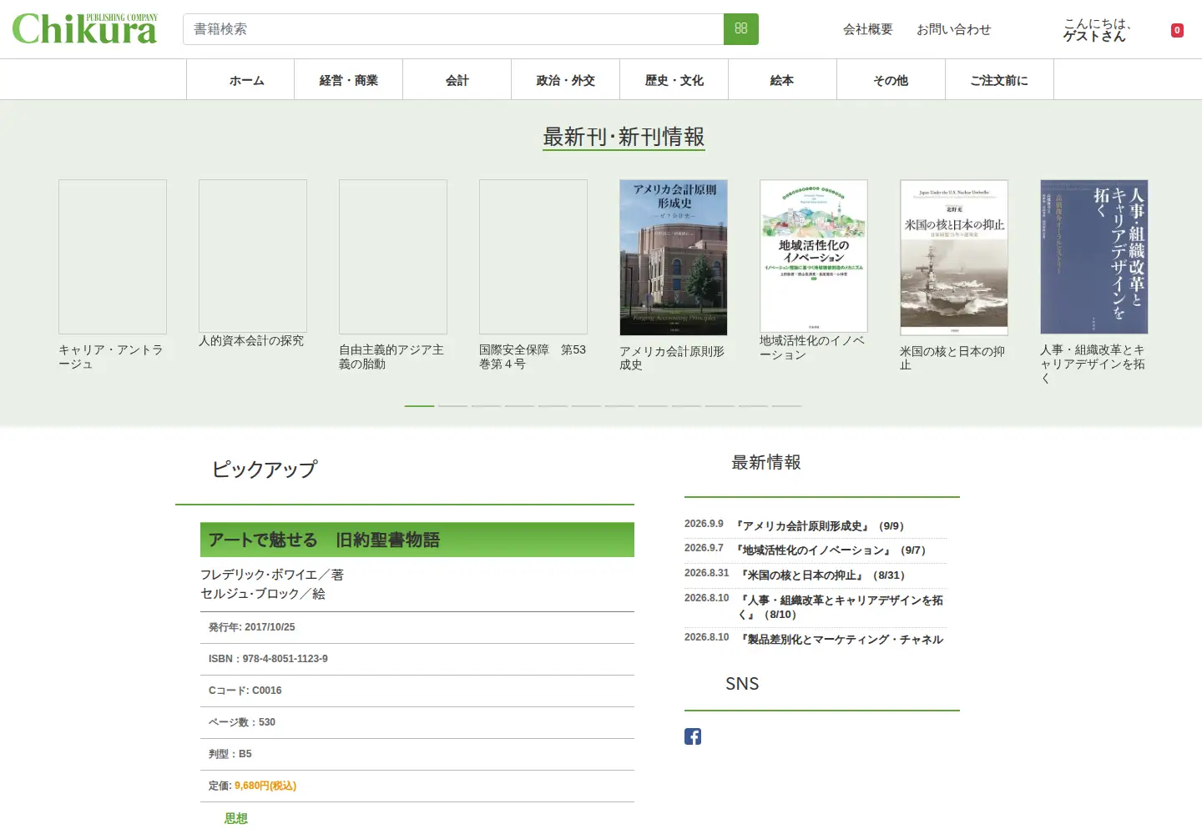Open the 自由主義的アジア主義の胎動 title
The height and width of the screenshot is (834, 1202).
coord(391,357)
